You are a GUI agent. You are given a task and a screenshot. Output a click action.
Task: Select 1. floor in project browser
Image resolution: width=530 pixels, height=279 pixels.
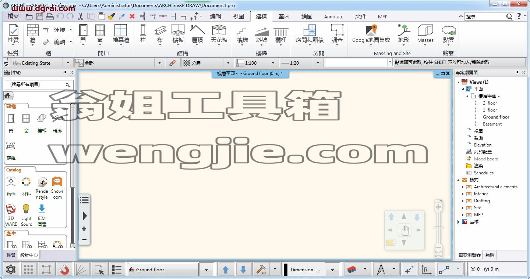coord(490,110)
